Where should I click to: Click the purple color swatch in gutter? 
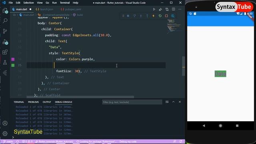pos(13,59)
